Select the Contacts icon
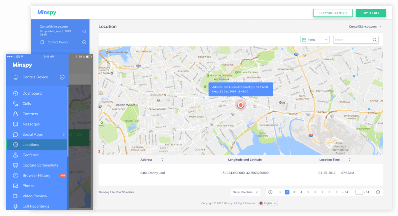398x216 pixels. coord(15,114)
